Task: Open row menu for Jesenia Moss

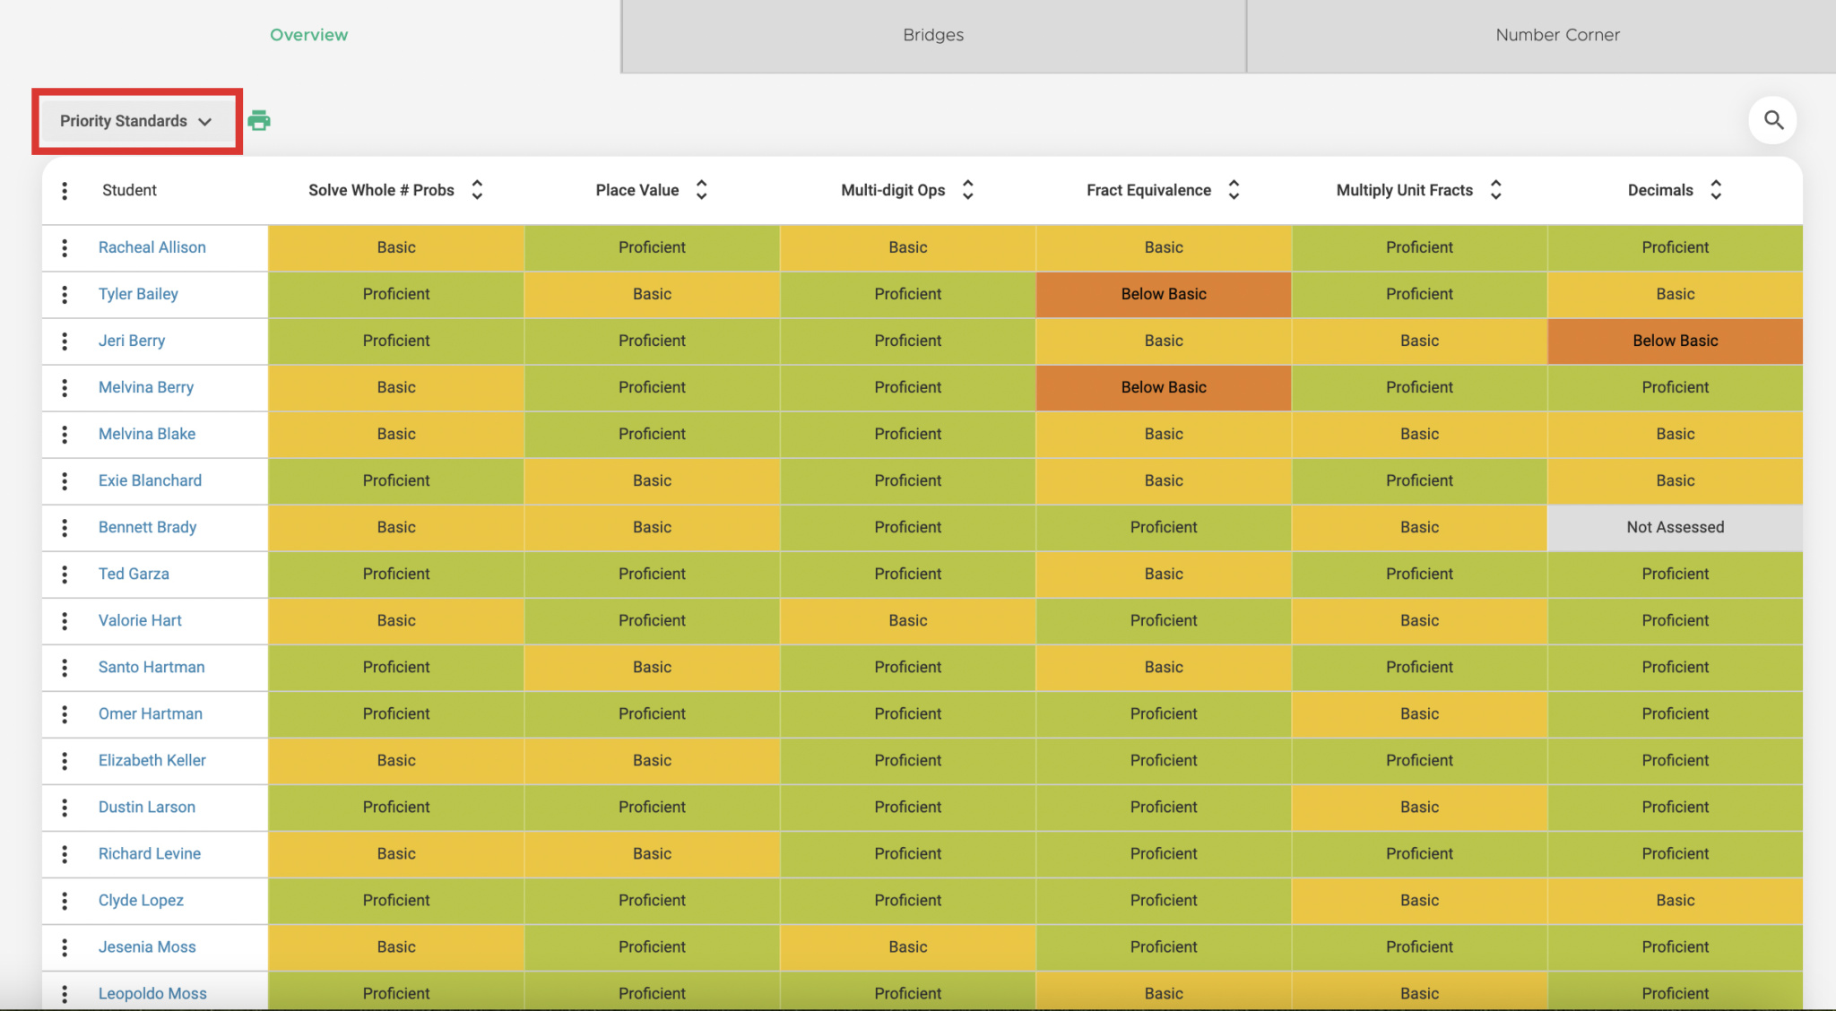Action: click(65, 946)
